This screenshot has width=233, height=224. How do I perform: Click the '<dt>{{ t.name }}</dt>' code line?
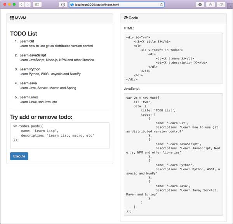tap(175, 58)
